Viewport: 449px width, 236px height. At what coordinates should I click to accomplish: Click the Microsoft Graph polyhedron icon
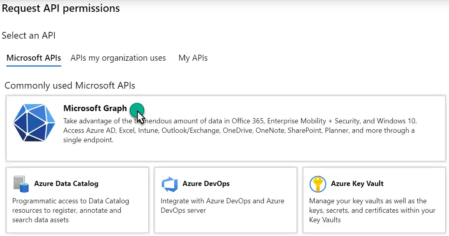point(34,123)
